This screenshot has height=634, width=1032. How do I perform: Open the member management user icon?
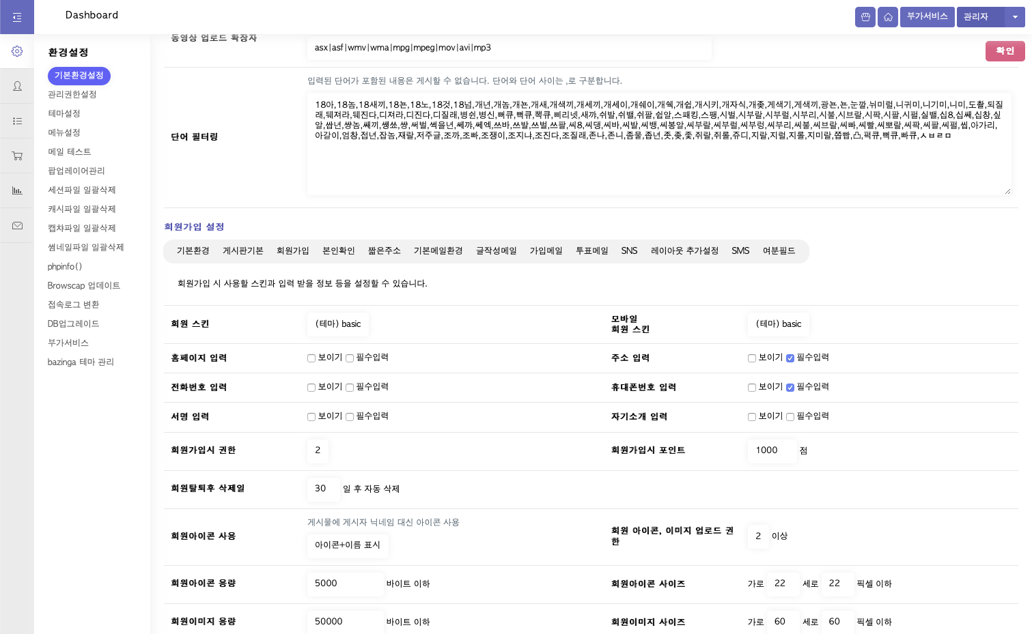[17, 86]
